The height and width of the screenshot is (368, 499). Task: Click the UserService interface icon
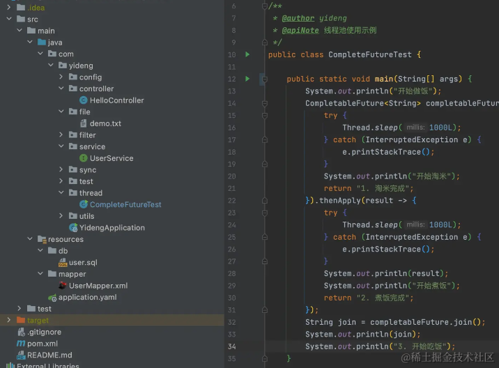pos(84,158)
